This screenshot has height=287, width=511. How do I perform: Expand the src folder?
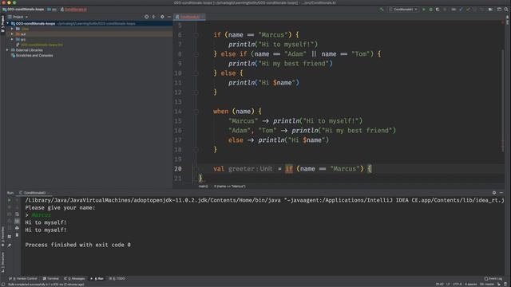(12, 39)
